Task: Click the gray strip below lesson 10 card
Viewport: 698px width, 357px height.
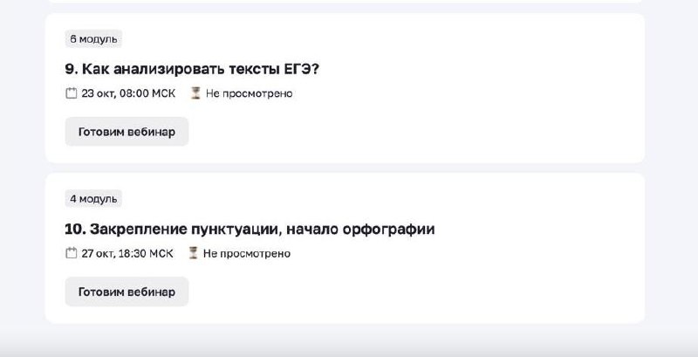Action: tap(349, 342)
